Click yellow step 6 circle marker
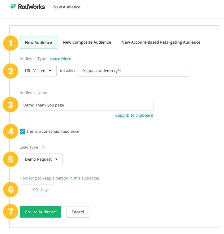 tap(11, 190)
